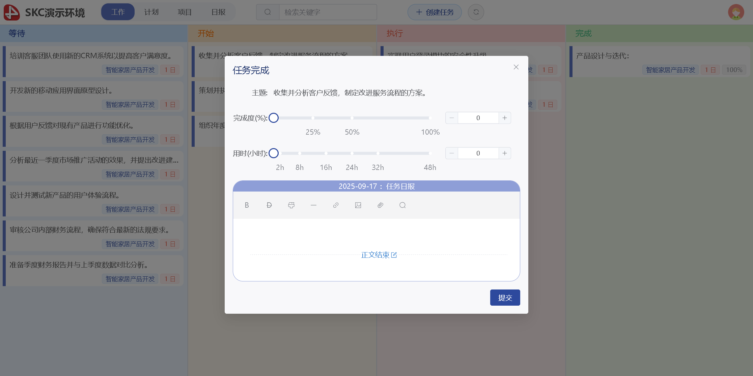Insert a hyperlink using the link icon
Image resolution: width=753 pixels, height=376 pixels.
tap(336, 205)
